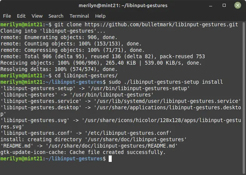This screenshot has width=246, height=175.
Task: Click the vertical scrollbar on the right
Action: [x=243, y=97]
